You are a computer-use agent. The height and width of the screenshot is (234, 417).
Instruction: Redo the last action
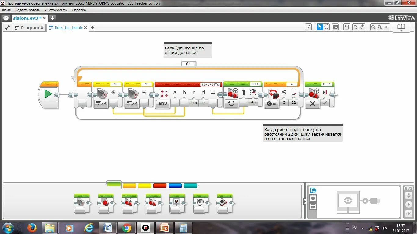tap(362, 27)
